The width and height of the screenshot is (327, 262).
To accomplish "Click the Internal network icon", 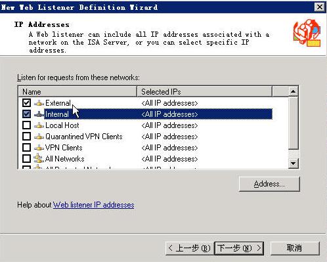I will tap(39, 114).
